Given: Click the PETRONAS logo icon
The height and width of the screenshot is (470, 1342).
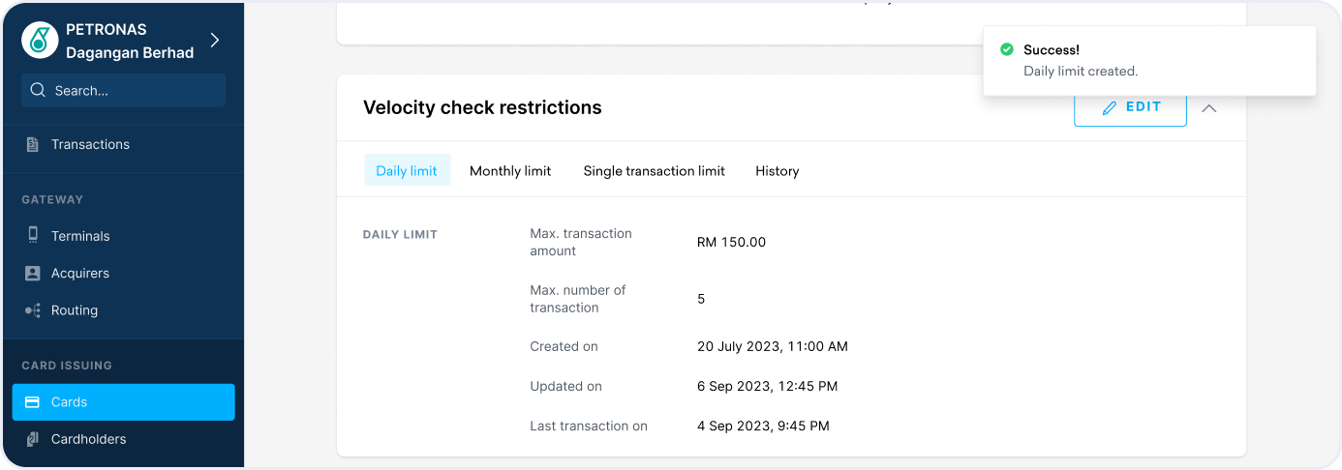Looking at the screenshot, I should (40, 41).
